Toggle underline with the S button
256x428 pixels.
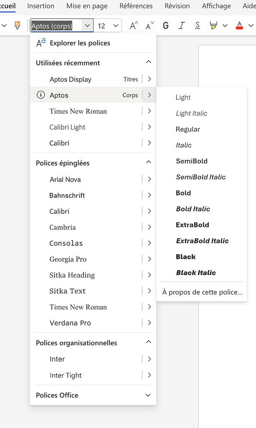[197, 25]
